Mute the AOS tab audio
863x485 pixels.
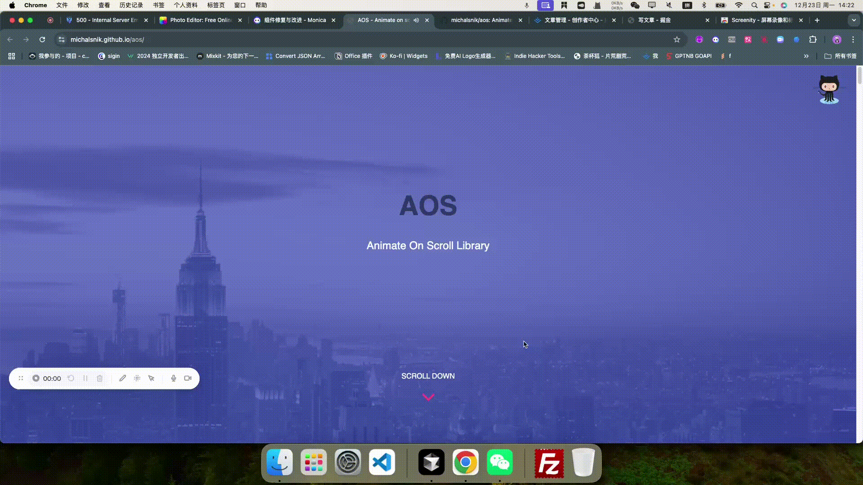[417, 20]
